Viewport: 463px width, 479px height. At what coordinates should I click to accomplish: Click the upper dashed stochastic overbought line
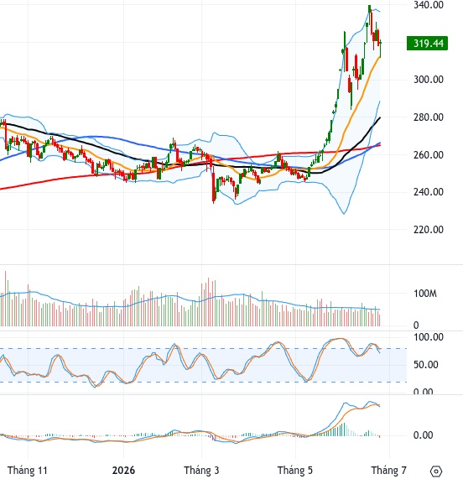point(204,349)
